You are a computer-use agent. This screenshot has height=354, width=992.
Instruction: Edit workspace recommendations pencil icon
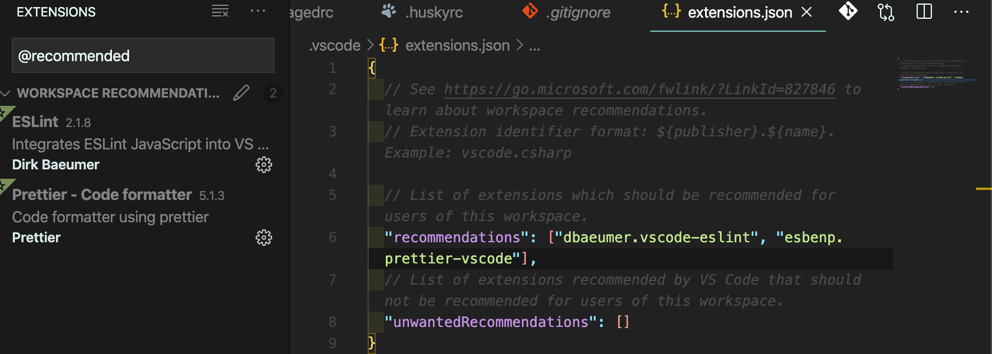tap(241, 93)
